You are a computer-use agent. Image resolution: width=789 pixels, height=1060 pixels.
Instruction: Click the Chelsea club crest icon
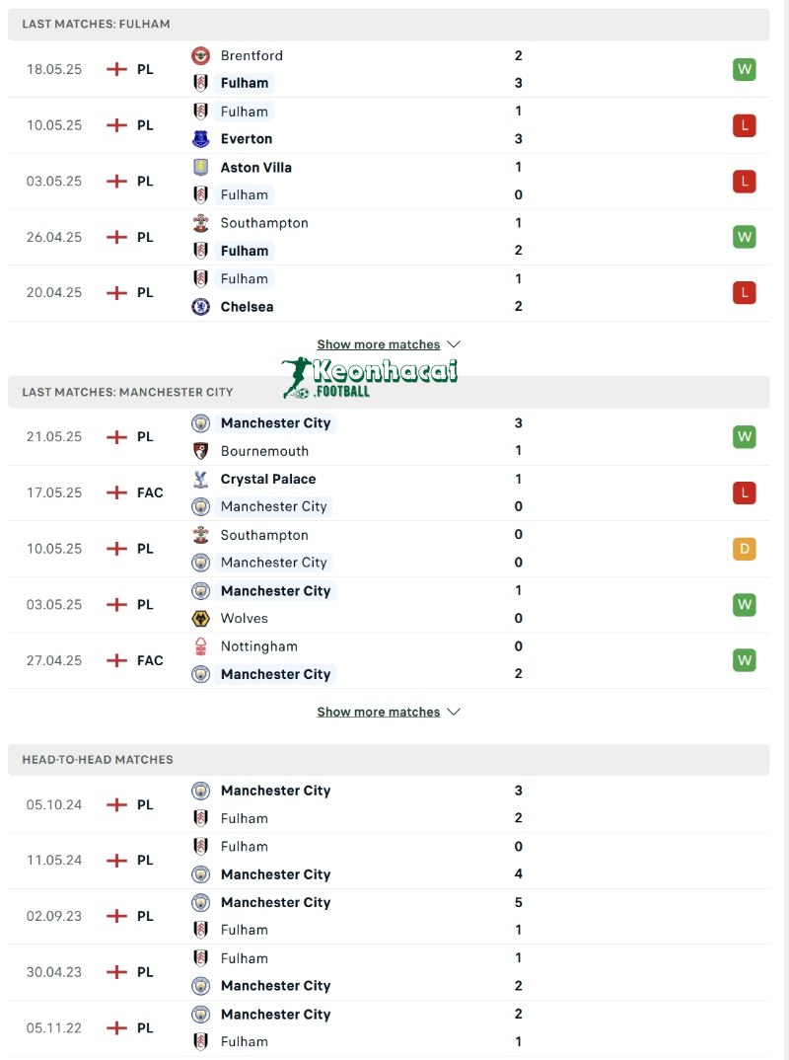click(x=201, y=307)
